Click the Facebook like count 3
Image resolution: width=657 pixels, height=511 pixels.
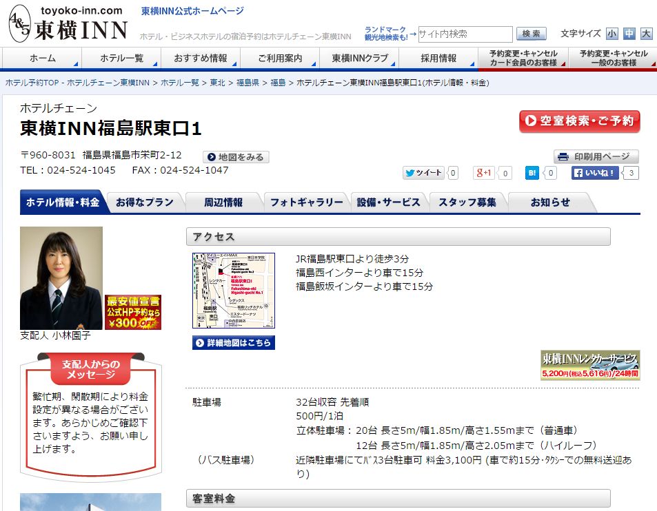pos(631,173)
